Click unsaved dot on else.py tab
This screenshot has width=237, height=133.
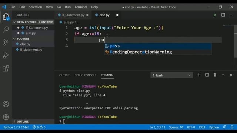pos(117,15)
